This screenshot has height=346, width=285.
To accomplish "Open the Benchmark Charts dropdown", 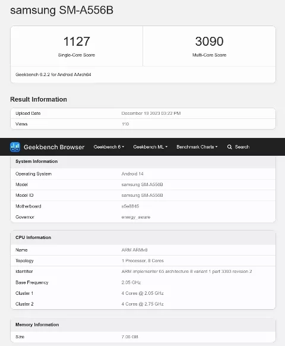I will pyautogui.click(x=197, y=147).
